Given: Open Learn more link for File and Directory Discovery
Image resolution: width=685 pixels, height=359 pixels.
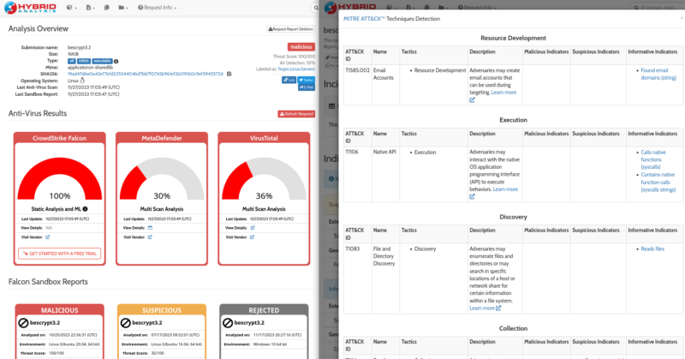Looking at the screenshot, I should tap(482, 308).
